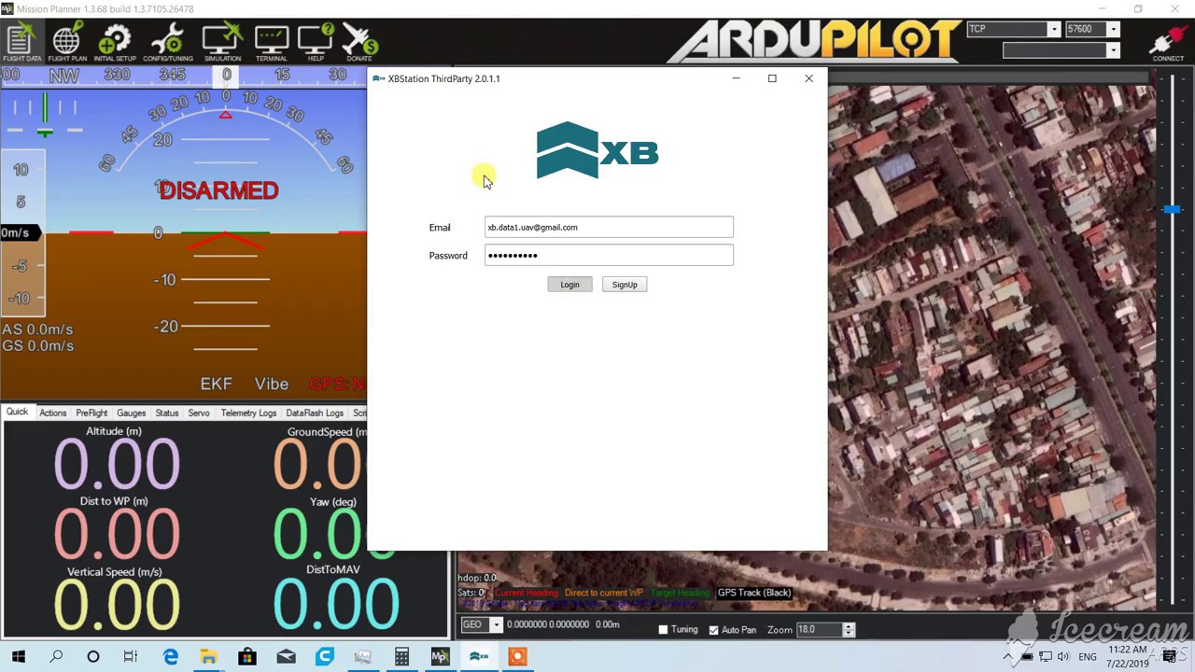Maximize the XBStation ThirdParty window
1195x672 pixels.
pyautogui.click(x=772, y=78)
